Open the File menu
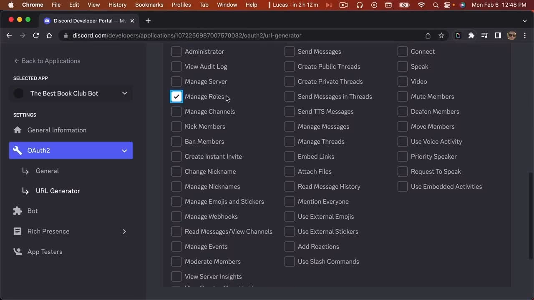 click(x=56, y=5)
